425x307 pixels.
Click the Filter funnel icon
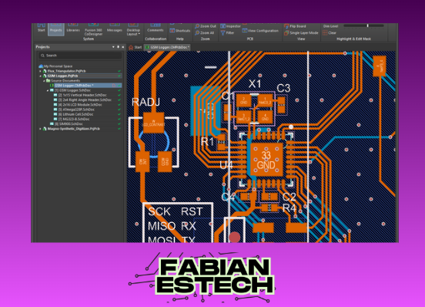[x=223, y=33]
